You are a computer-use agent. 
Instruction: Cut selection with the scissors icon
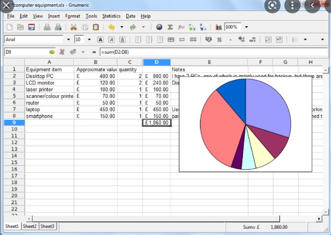(73, 27)
